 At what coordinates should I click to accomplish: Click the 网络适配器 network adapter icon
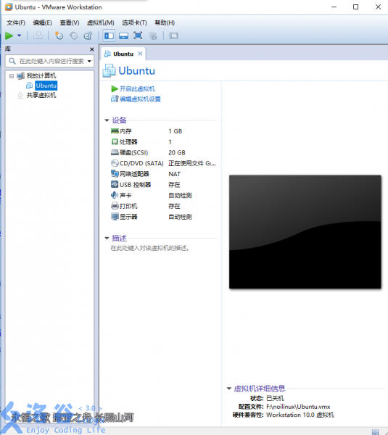pyautogui.click(x=115, y=174)
